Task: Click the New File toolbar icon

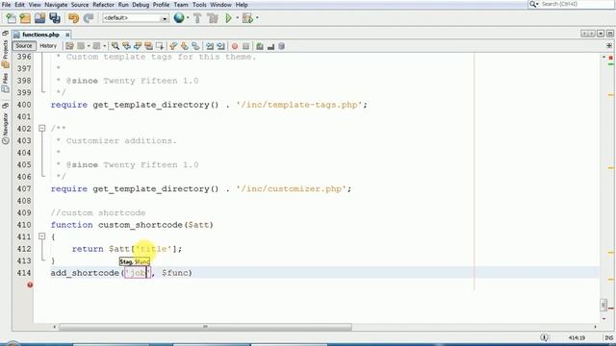Action: tap(11, 18)
